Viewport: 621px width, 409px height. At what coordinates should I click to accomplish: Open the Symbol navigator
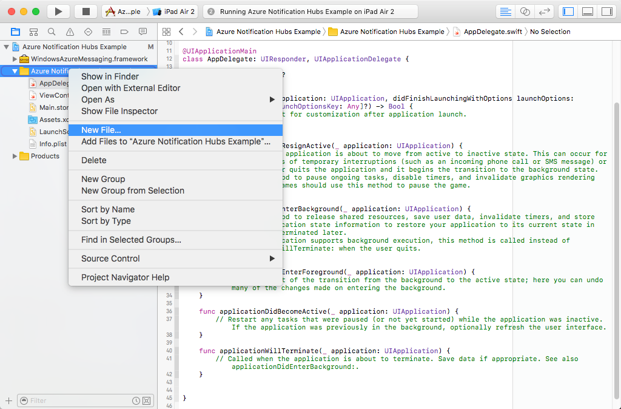tap(32, 32)
